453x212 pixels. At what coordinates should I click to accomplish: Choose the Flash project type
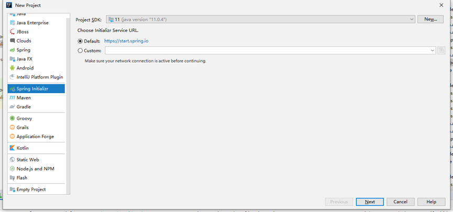coord(22,178)
